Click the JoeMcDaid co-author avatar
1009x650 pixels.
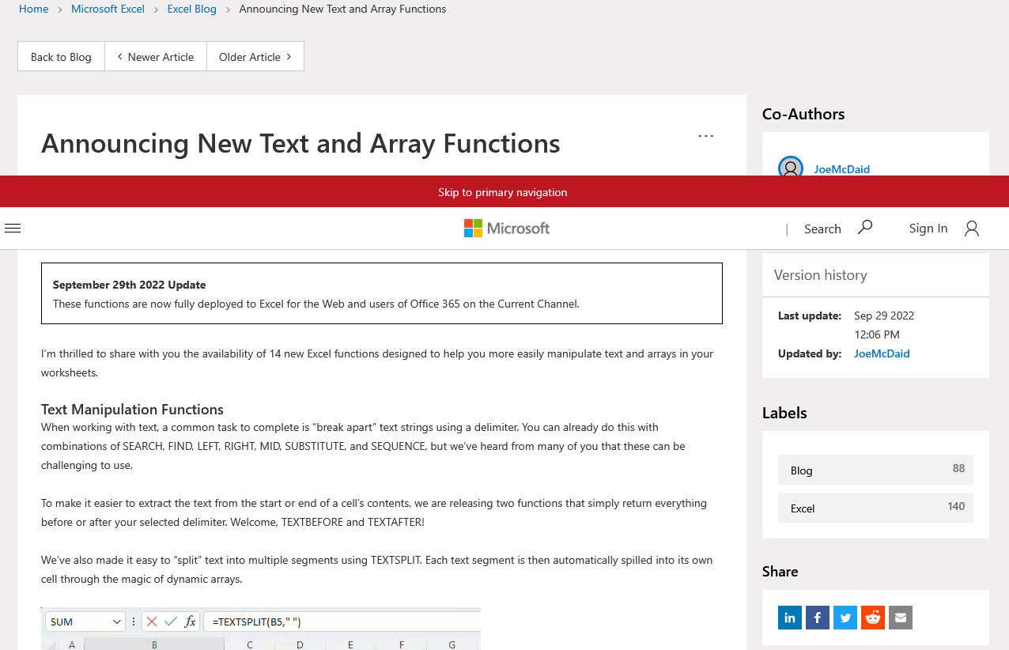791,167
